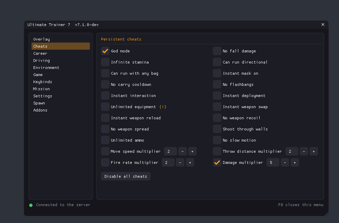Select the Throw distance multiplier value field
Viewport: 339px width, 223px height.
[292, 151]
